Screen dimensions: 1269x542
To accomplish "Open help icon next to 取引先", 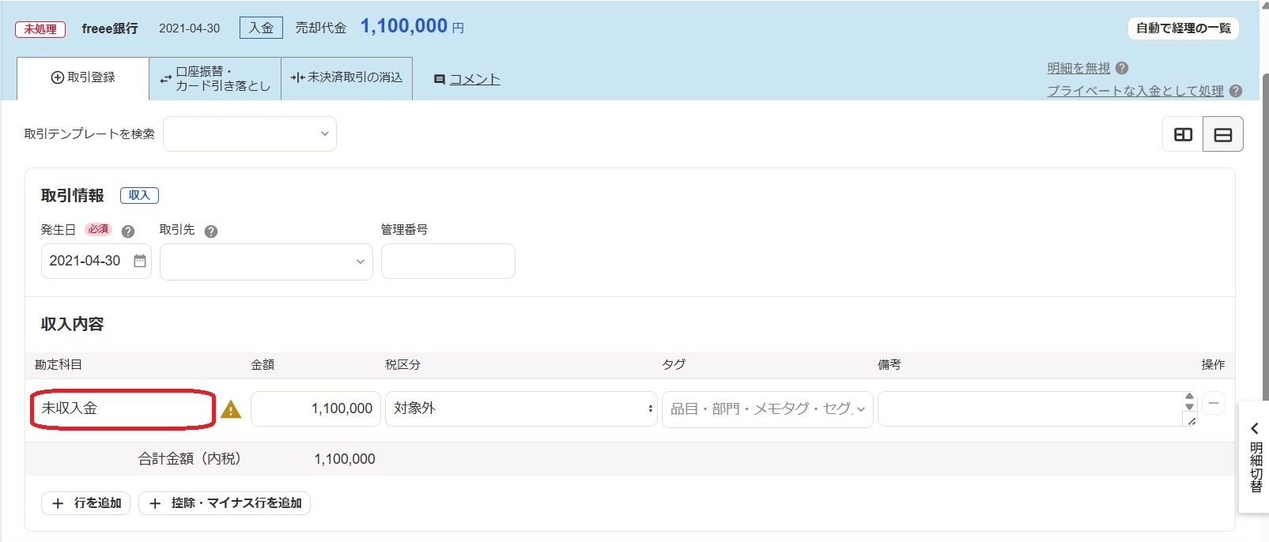I will [210, 231].
